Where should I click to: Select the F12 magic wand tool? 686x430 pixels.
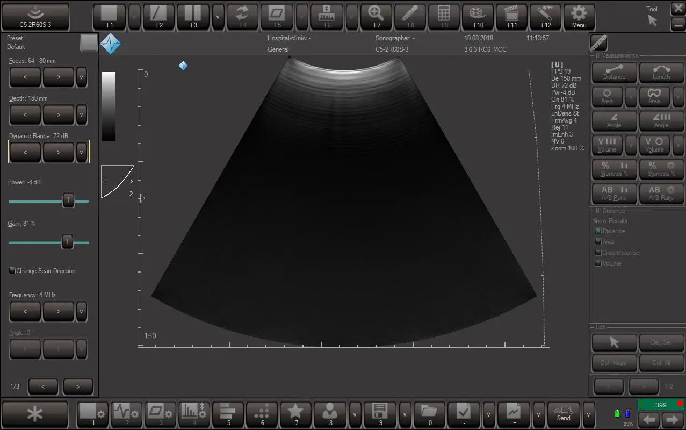point(545,16)
